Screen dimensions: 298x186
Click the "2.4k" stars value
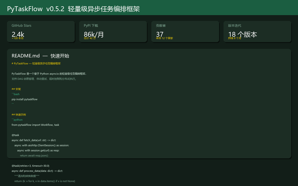pos(18,34)
